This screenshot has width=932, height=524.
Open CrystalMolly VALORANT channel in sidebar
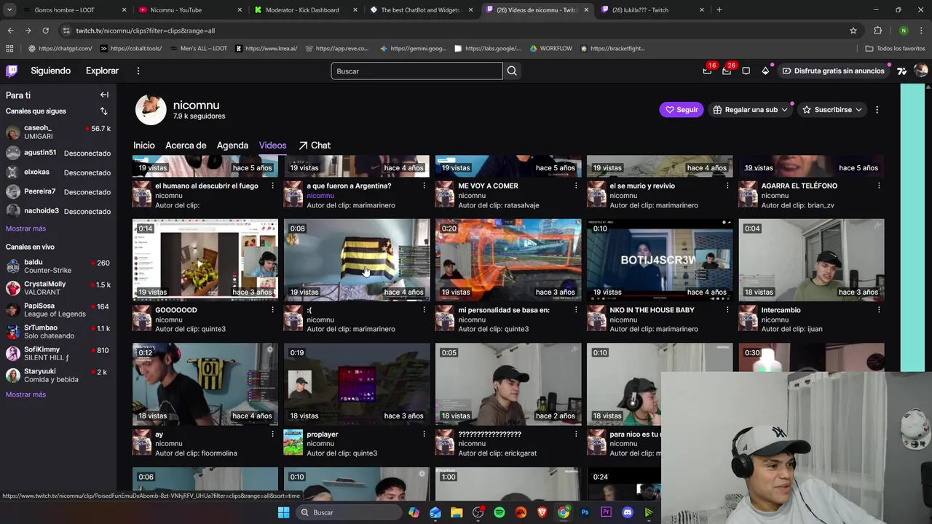58,288
